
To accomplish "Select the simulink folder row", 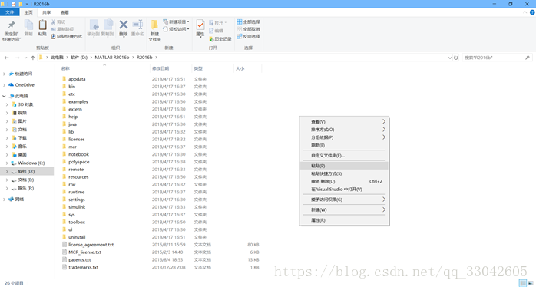I will click(x=160, y=207).
